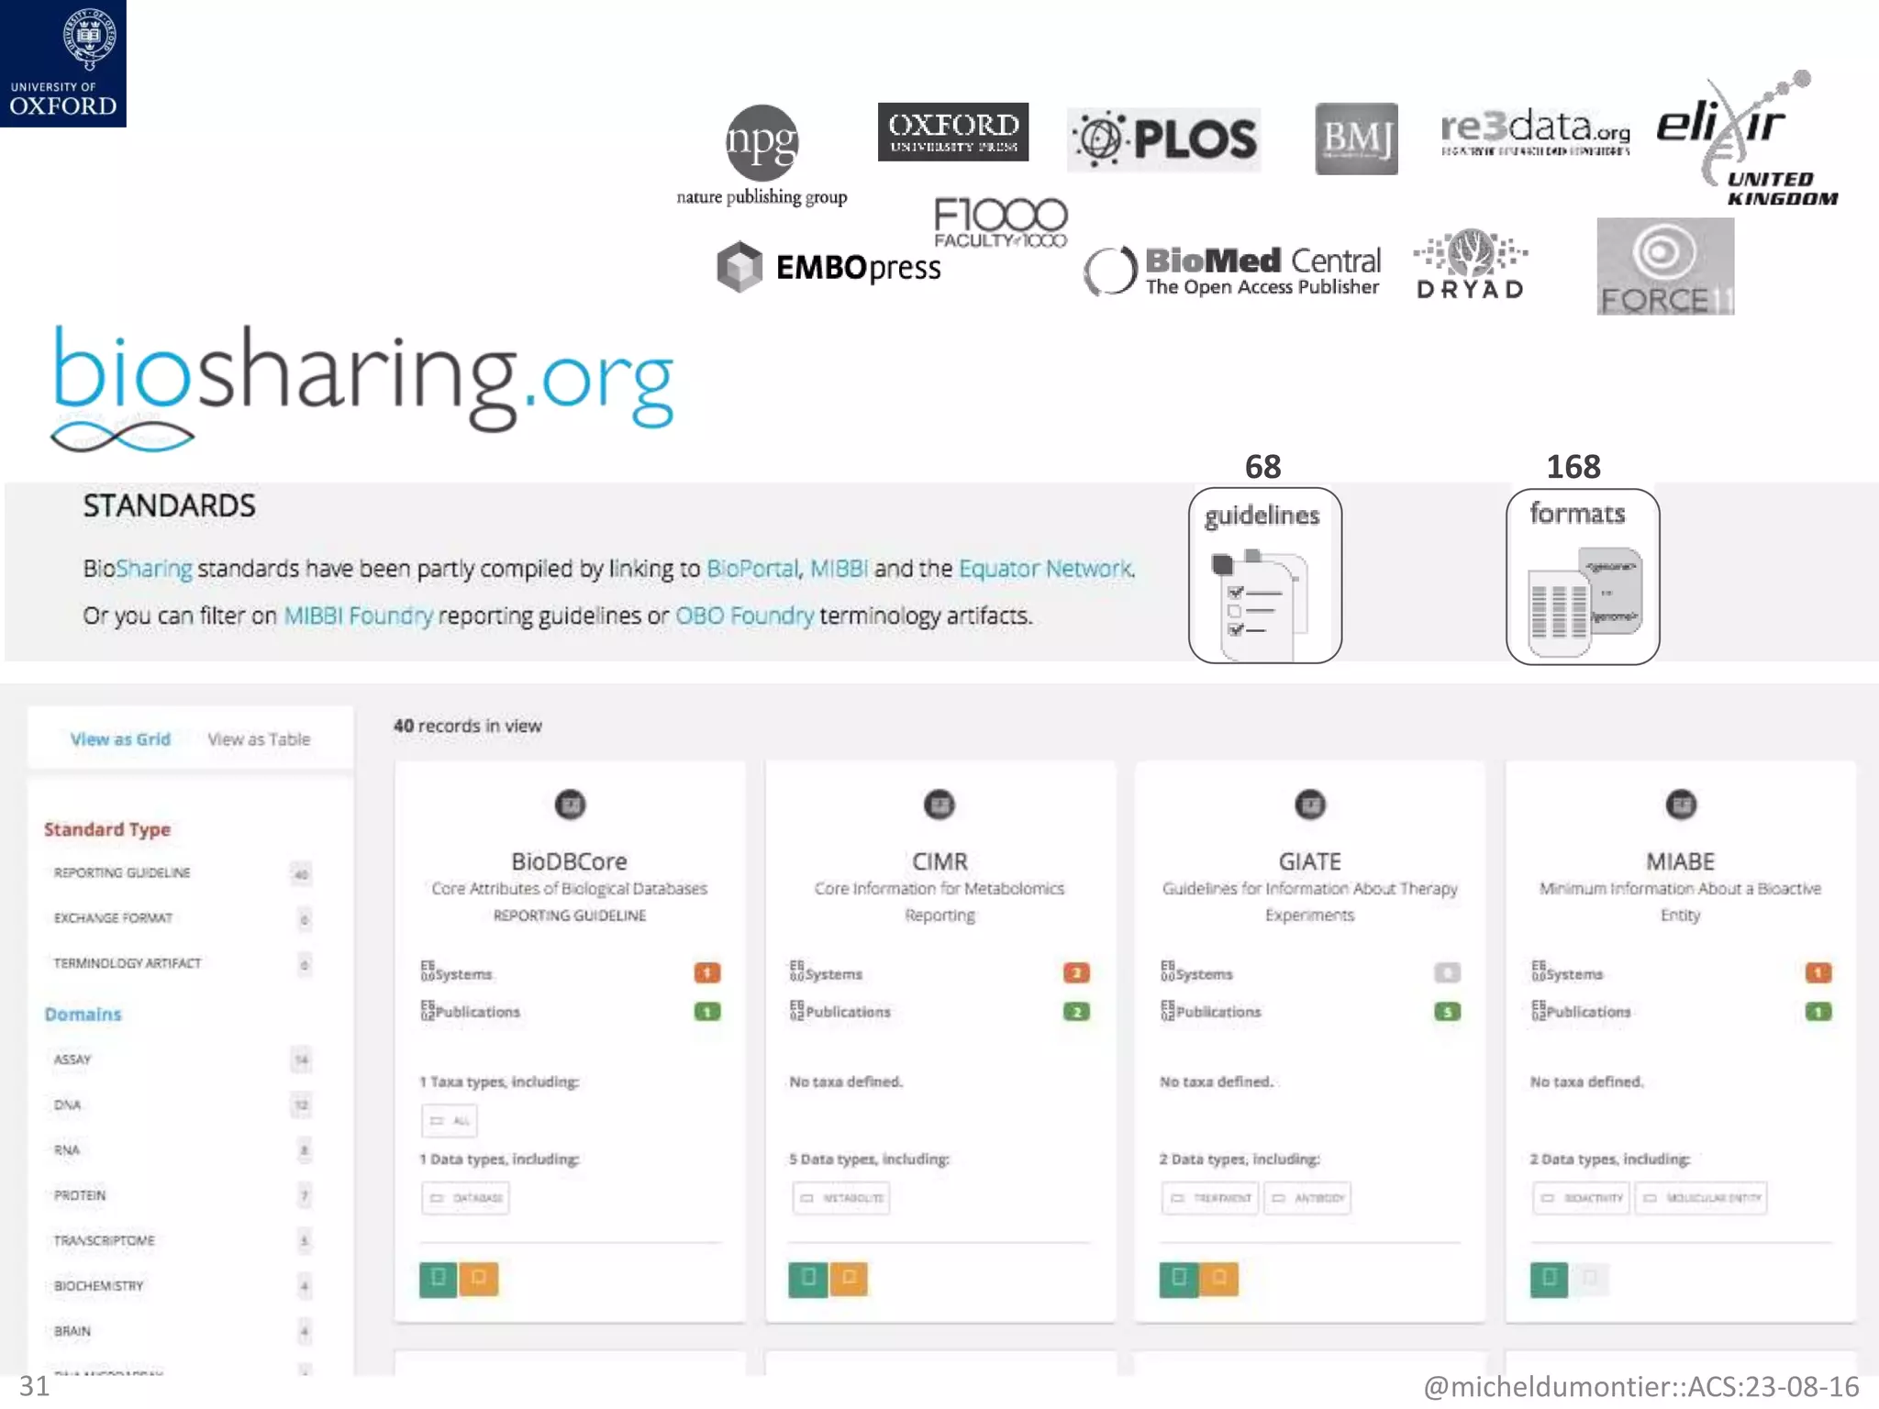Click BioDBCore card's round header icon
Image resolution: width=1879 pixels, height=1409 pixels.
click(x=570, y=804)
